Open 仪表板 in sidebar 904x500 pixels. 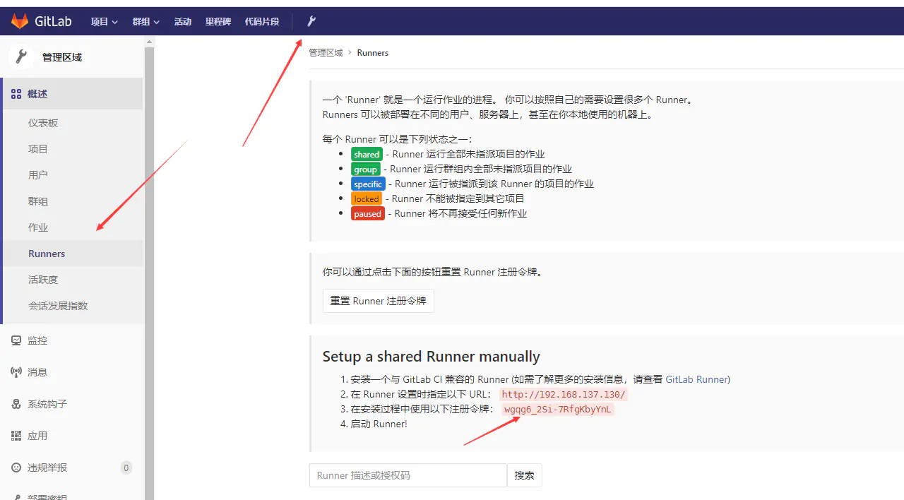pyautogui.click(x=43, y=123)
